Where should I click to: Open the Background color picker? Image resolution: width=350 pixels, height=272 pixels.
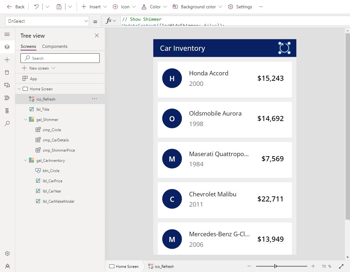(x=198, y=7)
